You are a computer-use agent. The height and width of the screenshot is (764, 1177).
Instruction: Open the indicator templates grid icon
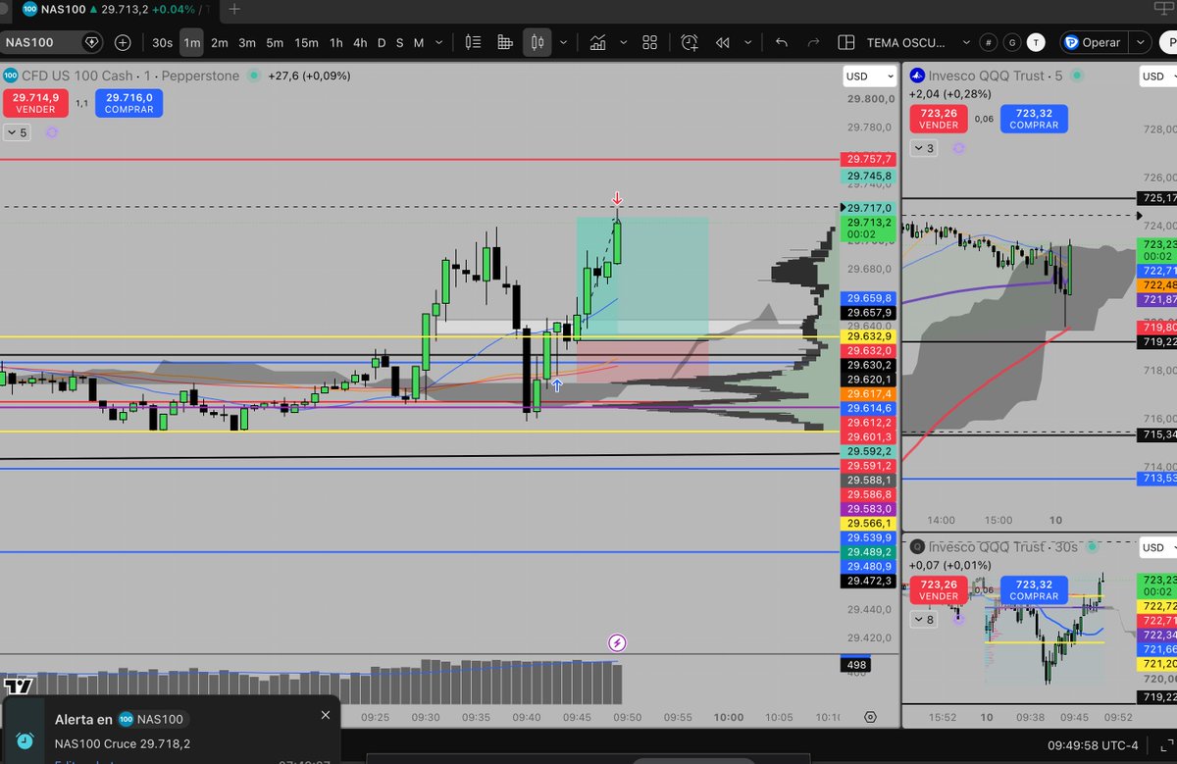pos(649,42)
